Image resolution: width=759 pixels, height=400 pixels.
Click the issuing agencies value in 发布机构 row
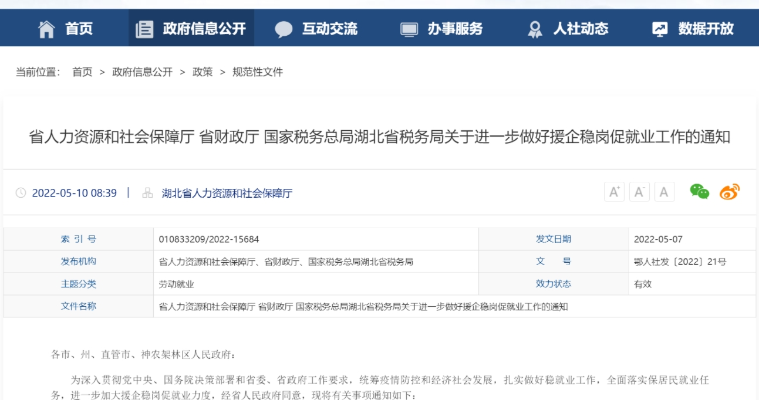tap(286, 262)
